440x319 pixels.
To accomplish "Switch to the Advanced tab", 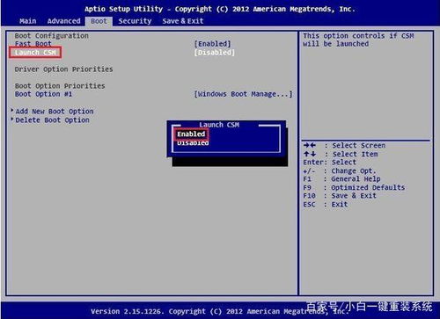I will click(63, 21).
